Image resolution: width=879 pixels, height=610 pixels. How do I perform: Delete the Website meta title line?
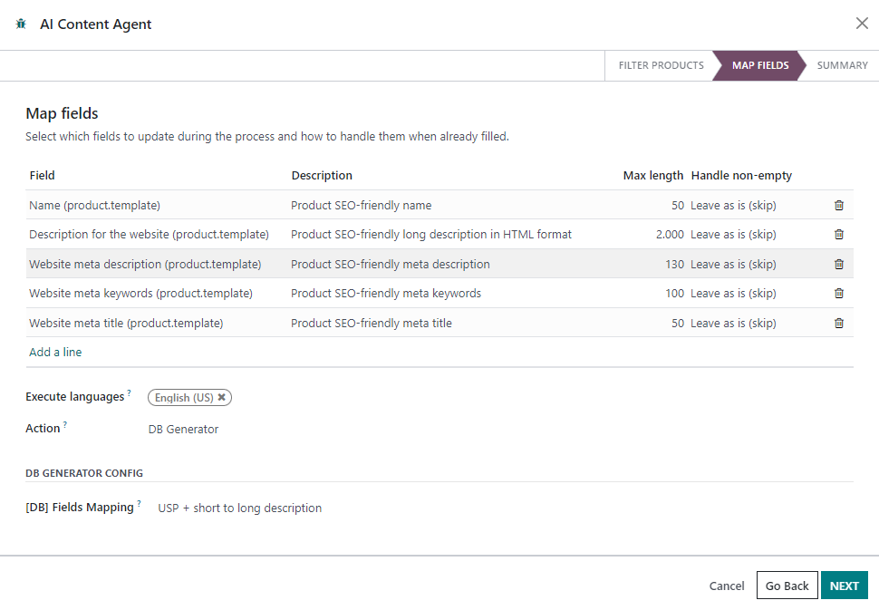838,323
